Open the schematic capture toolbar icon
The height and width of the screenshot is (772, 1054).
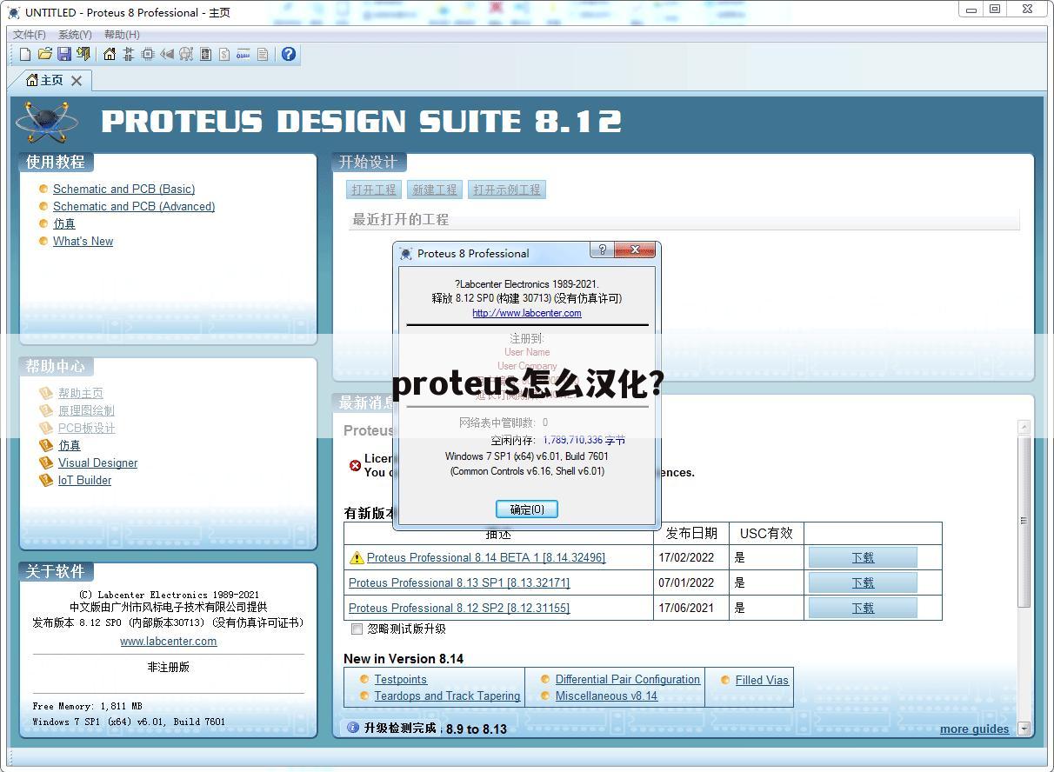click(129, 54)
